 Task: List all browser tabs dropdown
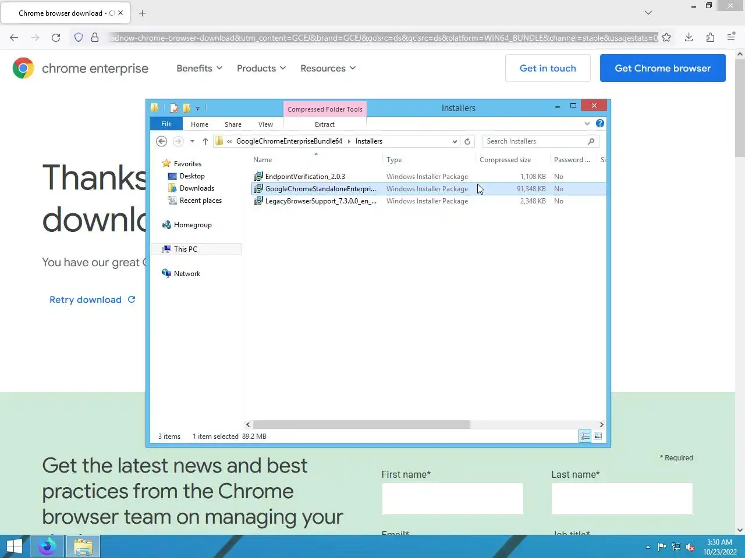pos(648,13)
